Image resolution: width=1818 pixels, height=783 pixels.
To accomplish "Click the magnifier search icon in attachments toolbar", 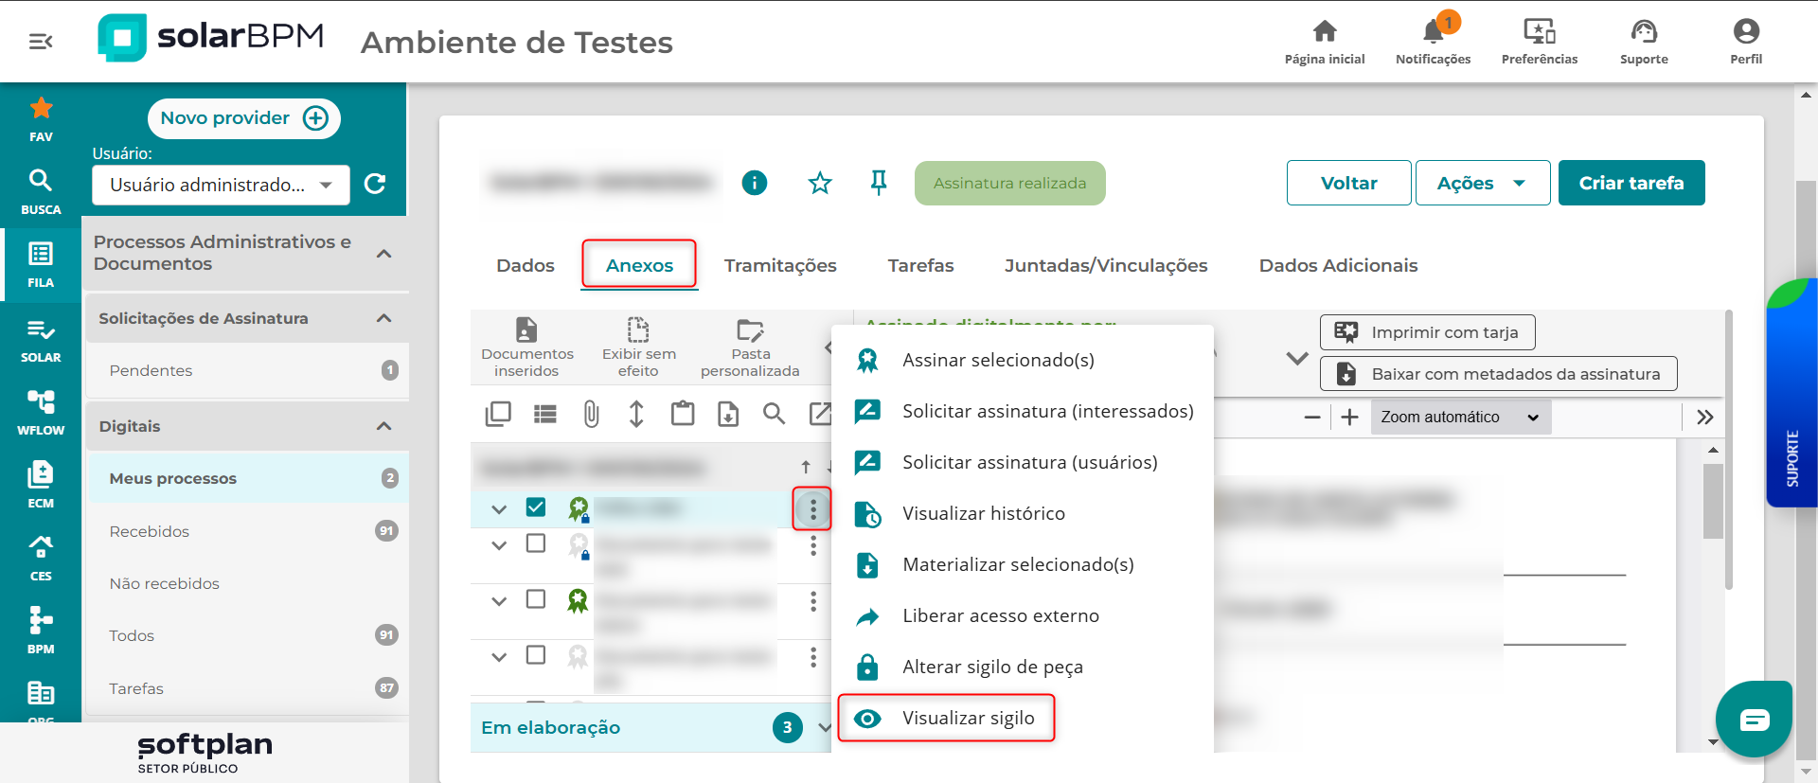I will pyautogui.click(x=774, y=414).
